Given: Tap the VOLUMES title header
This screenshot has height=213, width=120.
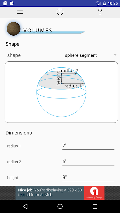Looking at the screenshot, I should click(x=38, y=31).
